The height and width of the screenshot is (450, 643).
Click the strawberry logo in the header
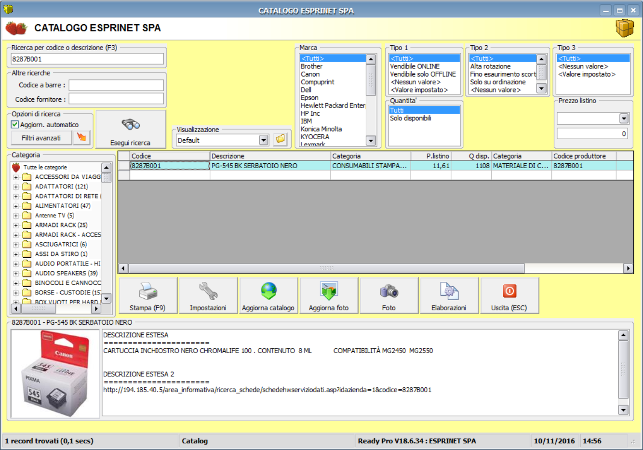point(16,28)
